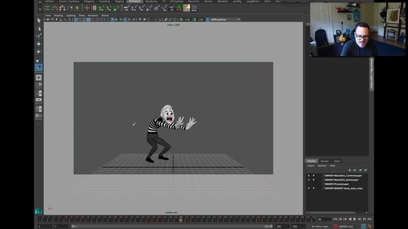
Task: Open the viewport Renderer menu
Action: [x=93, y=15]
